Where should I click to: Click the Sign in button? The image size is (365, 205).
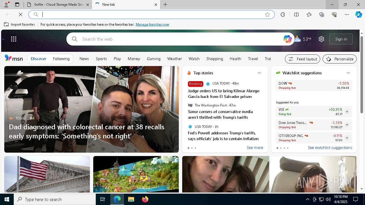(341, 39)
